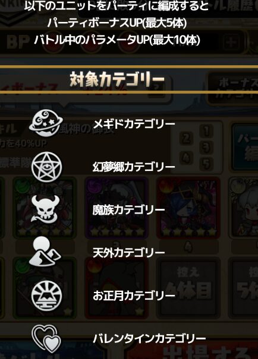Select the 天外カテゴリー label
The height and width of the screenshot is (359, 258).
tap(129, 253)
